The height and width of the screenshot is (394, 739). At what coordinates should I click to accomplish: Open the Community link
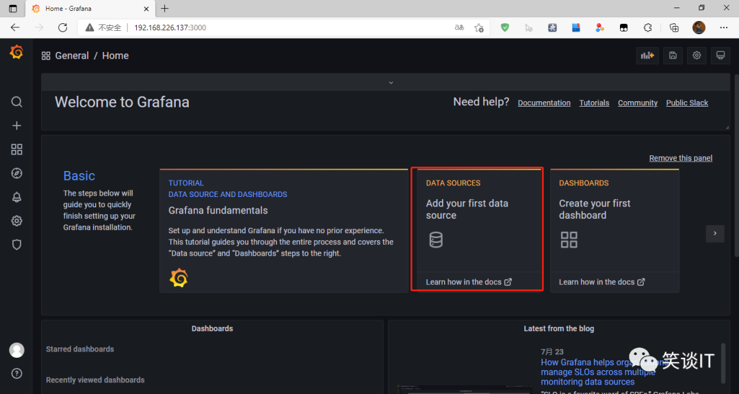click(637, 103)
